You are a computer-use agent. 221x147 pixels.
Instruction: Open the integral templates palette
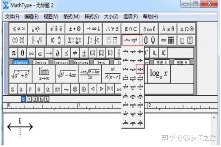pos(93,40)
